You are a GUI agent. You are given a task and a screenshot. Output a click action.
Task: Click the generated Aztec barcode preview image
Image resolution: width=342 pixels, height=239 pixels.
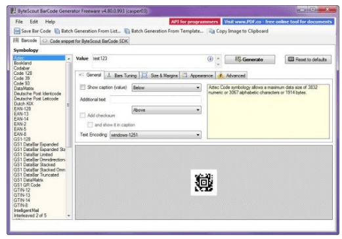coord(203,183)
